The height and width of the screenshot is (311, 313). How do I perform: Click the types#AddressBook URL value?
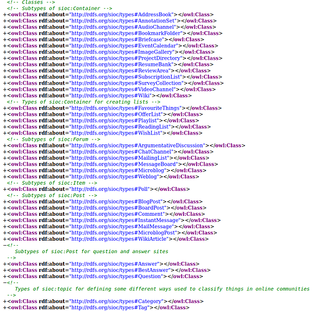[121, 15]
